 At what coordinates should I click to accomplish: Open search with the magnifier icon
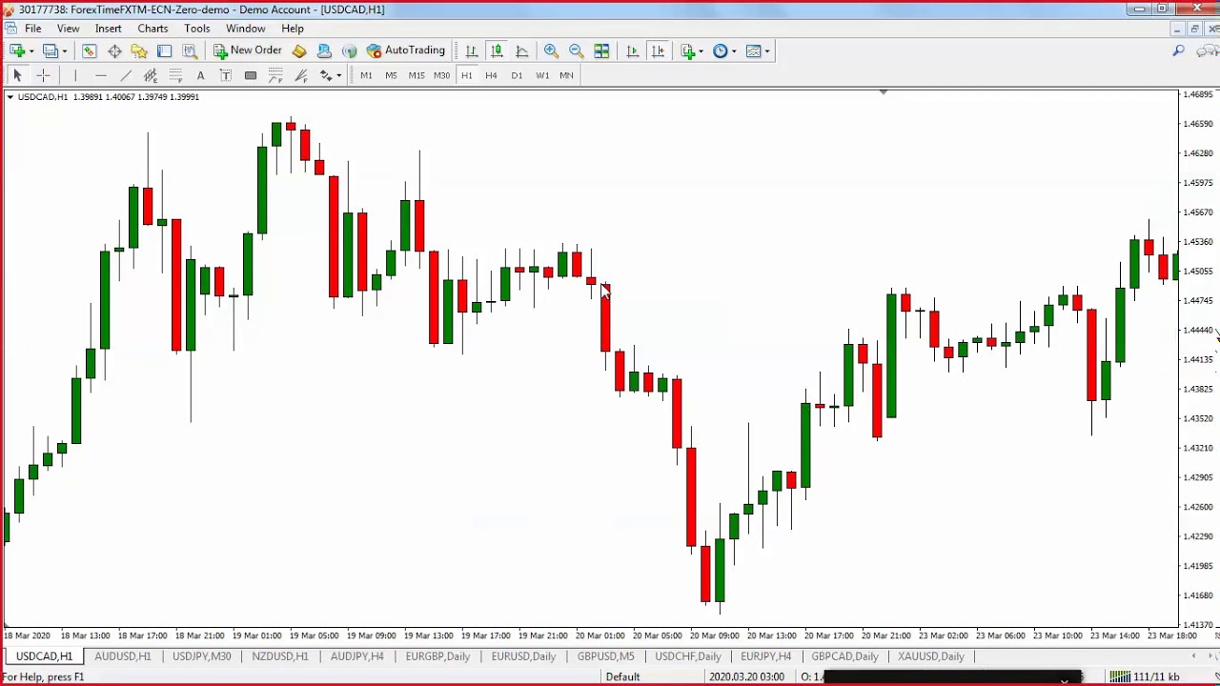1179,50
